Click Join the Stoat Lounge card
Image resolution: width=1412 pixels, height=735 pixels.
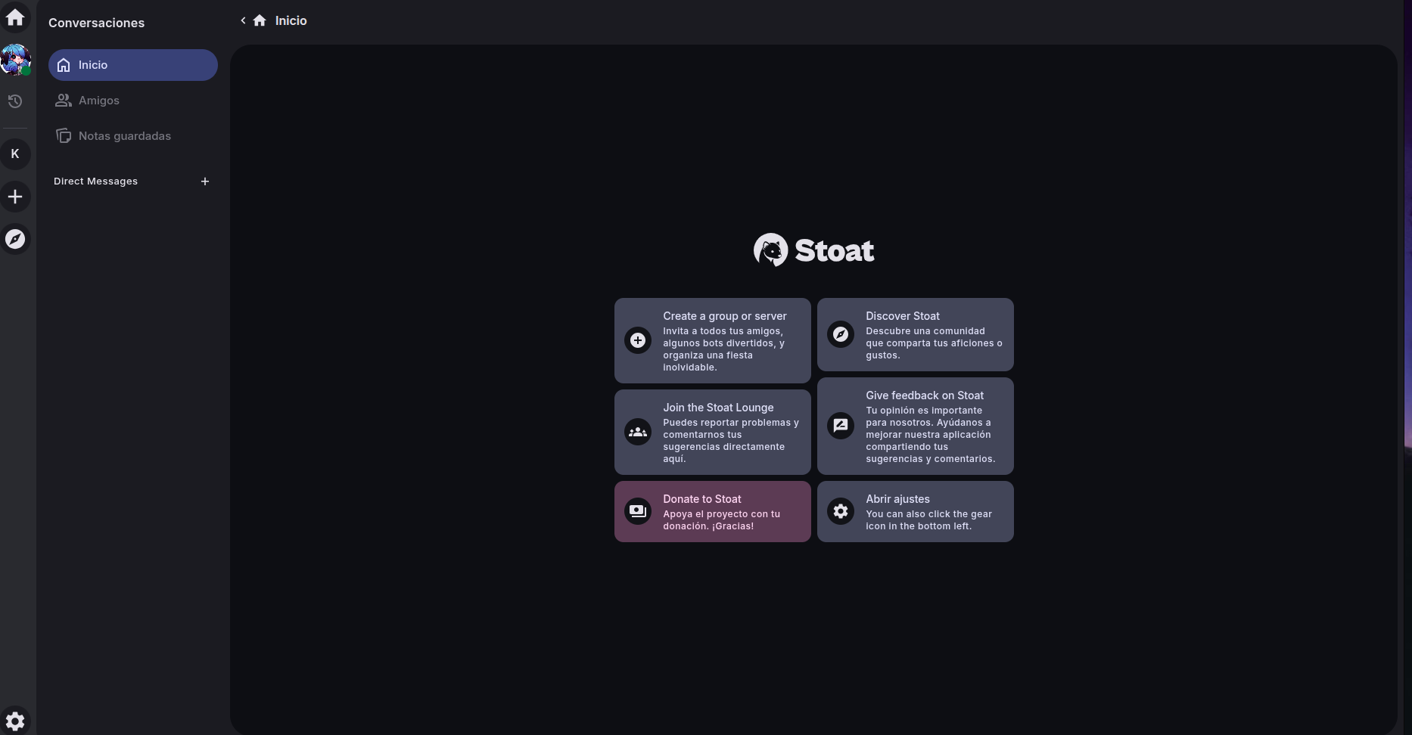712,432
